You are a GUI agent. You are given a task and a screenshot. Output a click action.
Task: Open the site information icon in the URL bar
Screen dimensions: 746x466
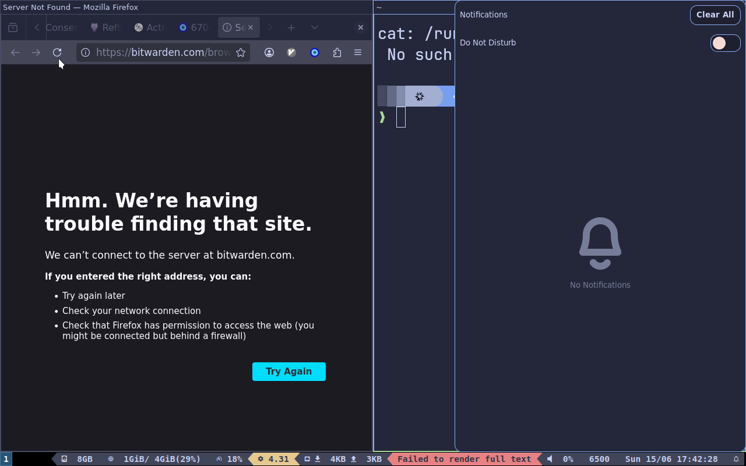click(x=85, y=52)
